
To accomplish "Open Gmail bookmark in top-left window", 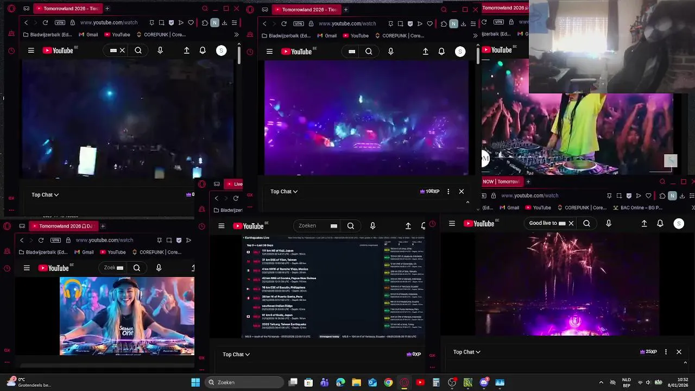I will point(89,35).
